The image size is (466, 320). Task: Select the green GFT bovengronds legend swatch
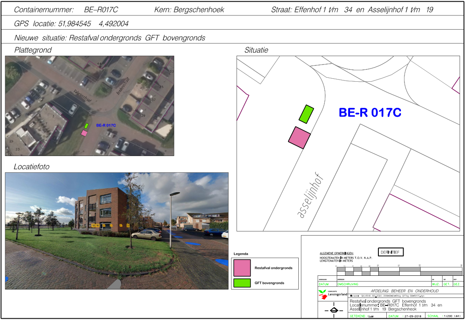point(242,282)
